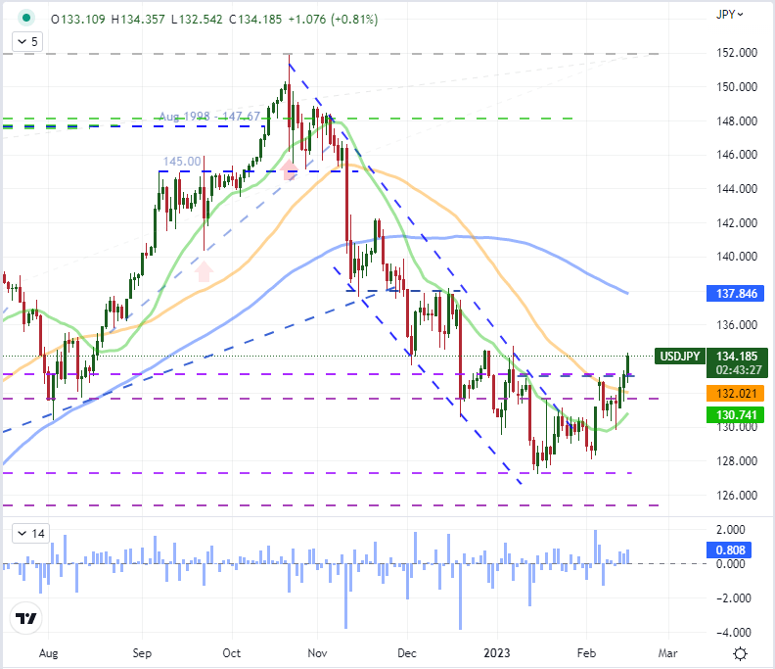
Task: Click the 148.000 price axis label
Action: pos(737,120)
